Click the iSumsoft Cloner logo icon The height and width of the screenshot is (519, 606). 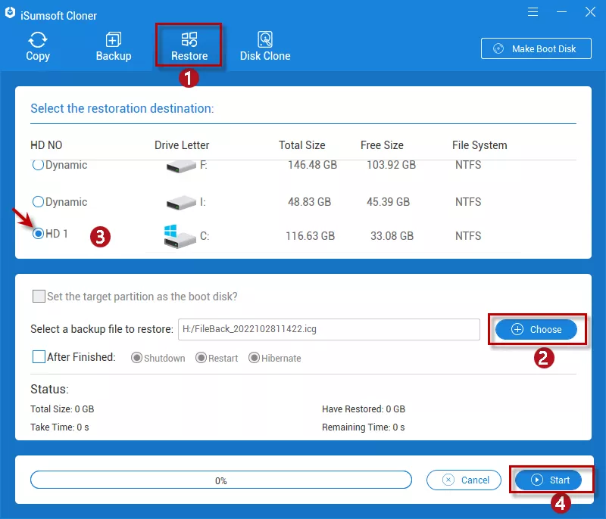(11, 15)
